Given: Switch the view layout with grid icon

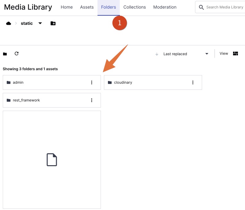Looking at the screenshot, I should (x=235, y=54).
